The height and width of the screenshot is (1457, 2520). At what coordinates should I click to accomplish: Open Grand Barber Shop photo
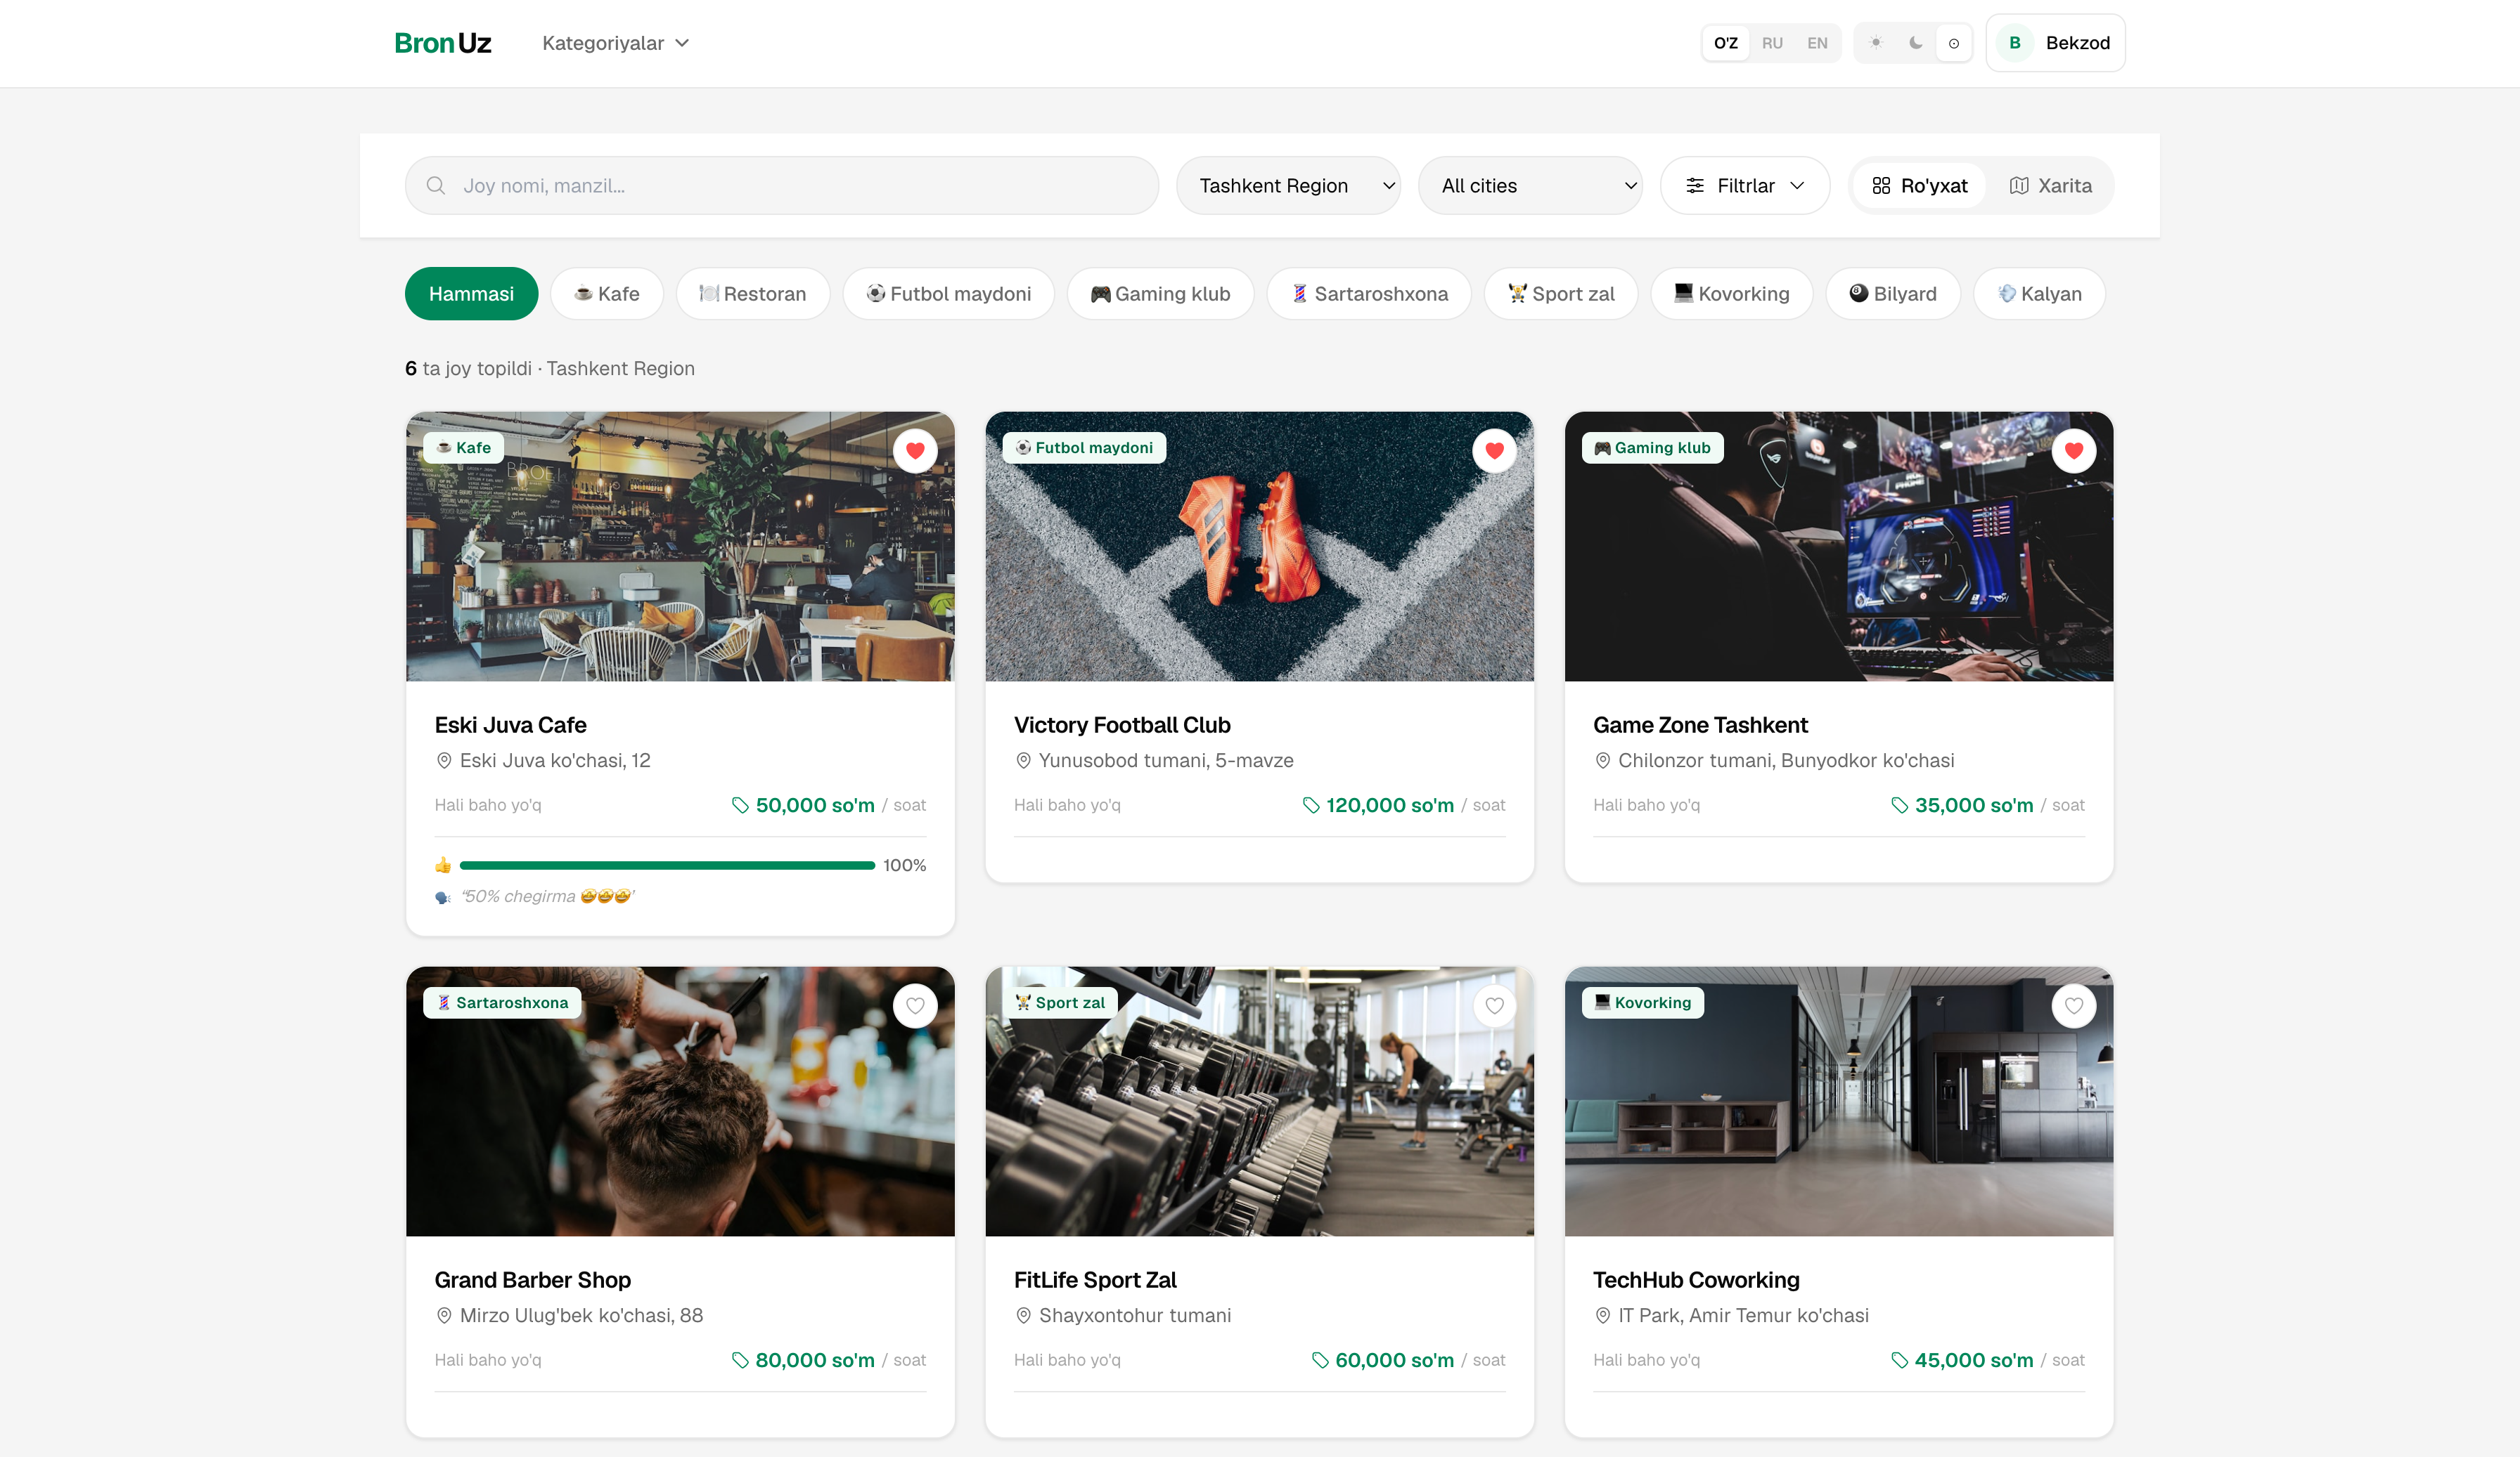tap(680, 1102)
